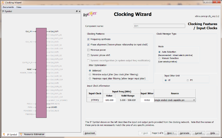Float the IP Symbol panel
Viewport: 222px width, 138px height.
77,11
